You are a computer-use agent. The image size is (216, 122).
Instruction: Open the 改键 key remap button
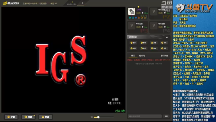(28, 117)
